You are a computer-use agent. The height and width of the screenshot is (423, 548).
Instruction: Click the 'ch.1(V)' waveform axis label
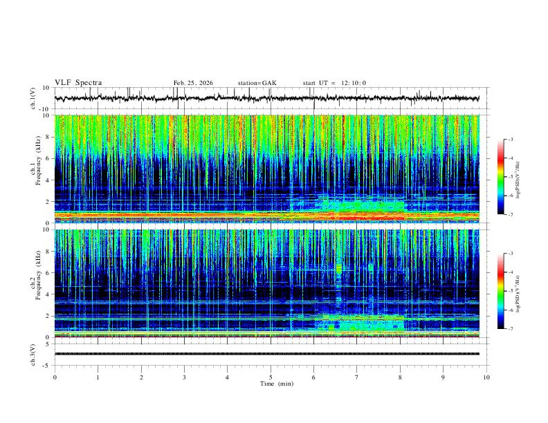pos(33,98)
